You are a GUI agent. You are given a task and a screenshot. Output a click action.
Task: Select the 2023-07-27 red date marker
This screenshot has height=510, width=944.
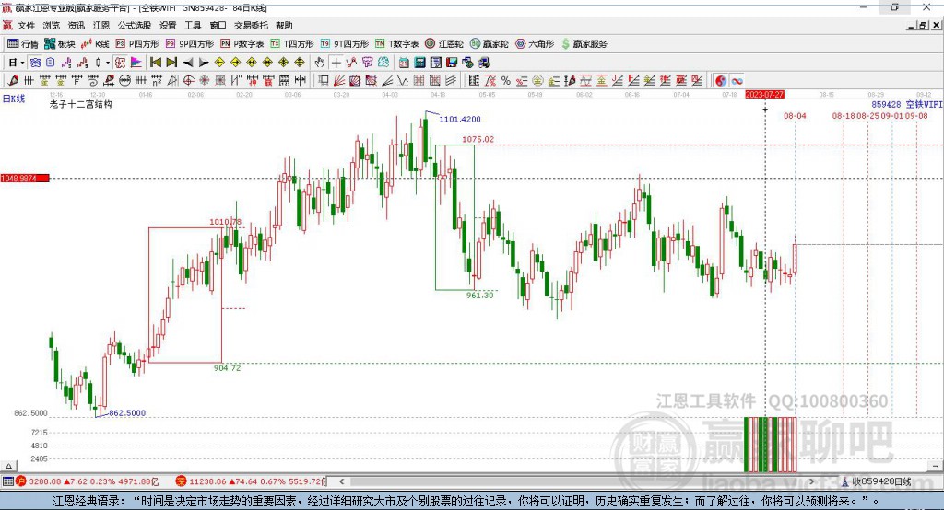tap(764, 95)
